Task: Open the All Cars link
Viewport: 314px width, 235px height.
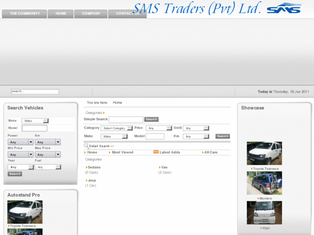Action: 211,152
